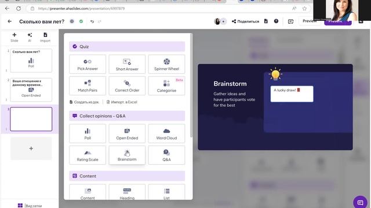
Task: Open the document icon next to Поделиться
Action: pos(266,21)
